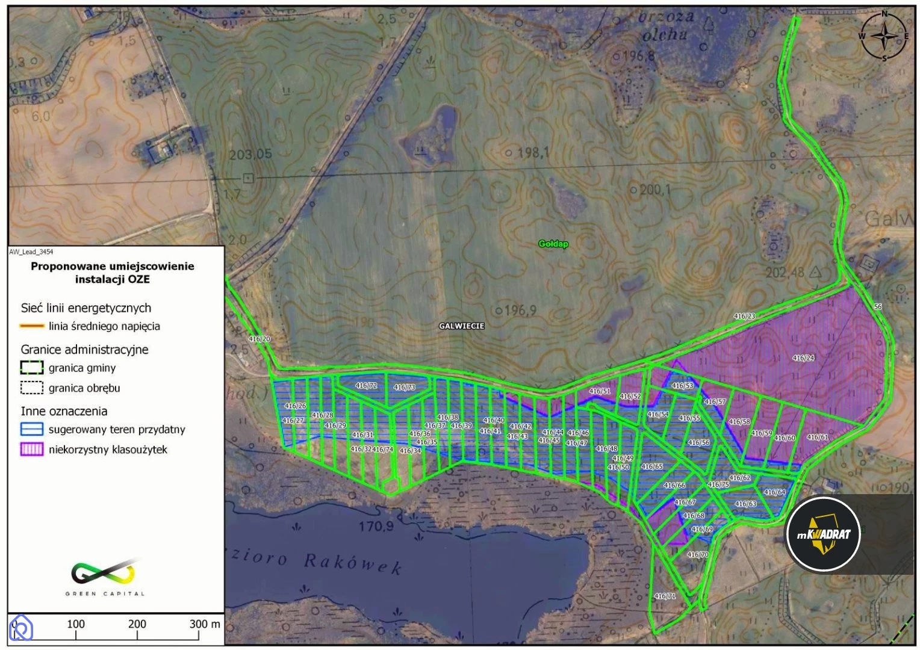Click parcel label 416/71 at the bottom

pyautogui.click(x=665, y=596)
